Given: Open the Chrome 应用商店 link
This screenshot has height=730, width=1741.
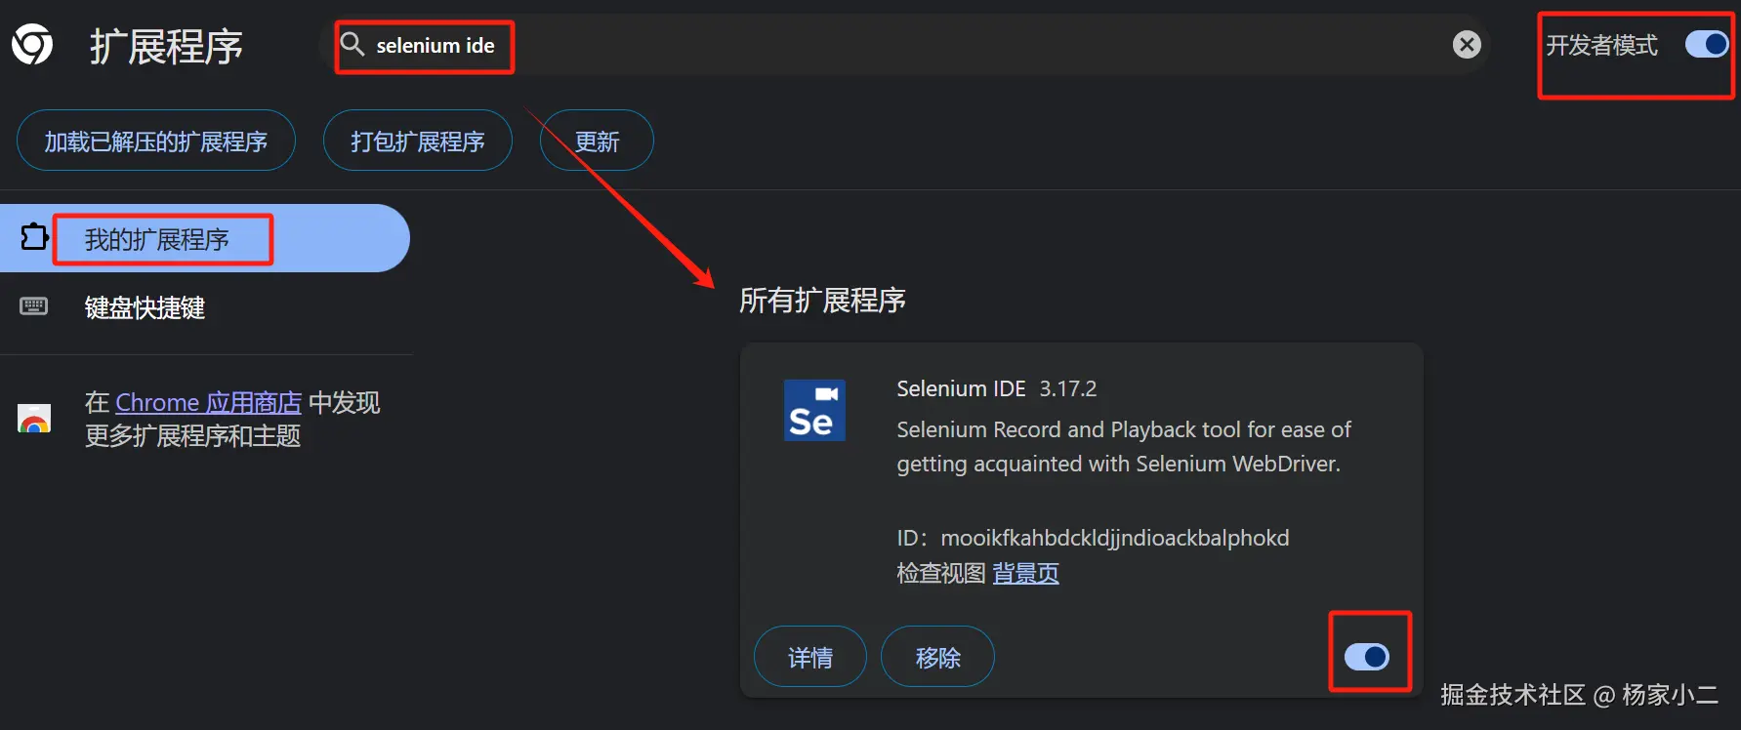Looking at the screenshot, I should pos(208,402).
